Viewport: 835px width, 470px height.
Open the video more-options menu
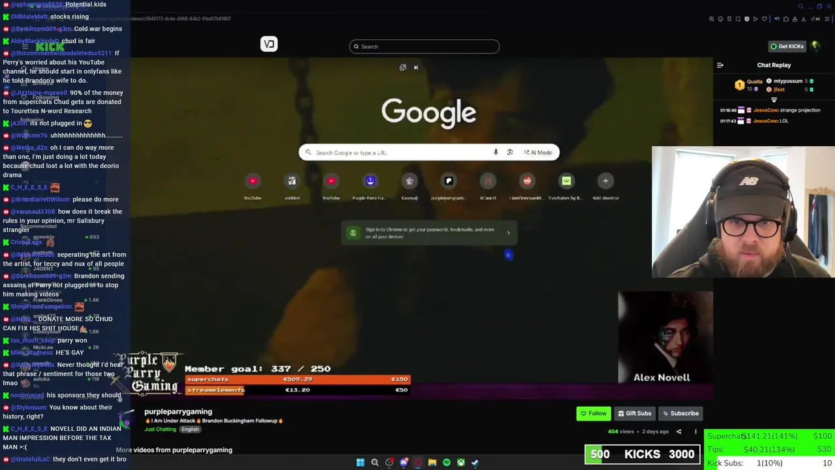[x=695, y=431]
